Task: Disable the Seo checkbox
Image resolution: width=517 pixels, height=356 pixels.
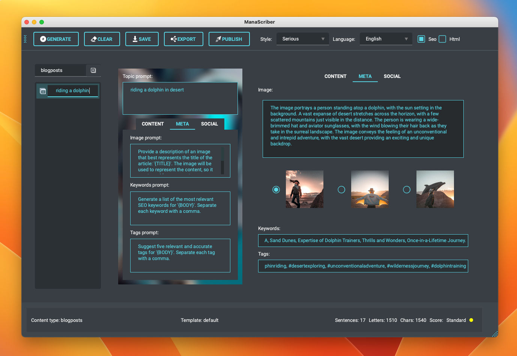Action: coord(421,39)
